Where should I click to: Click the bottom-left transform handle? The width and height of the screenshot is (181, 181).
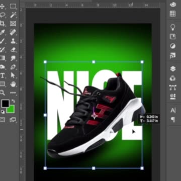45,168
